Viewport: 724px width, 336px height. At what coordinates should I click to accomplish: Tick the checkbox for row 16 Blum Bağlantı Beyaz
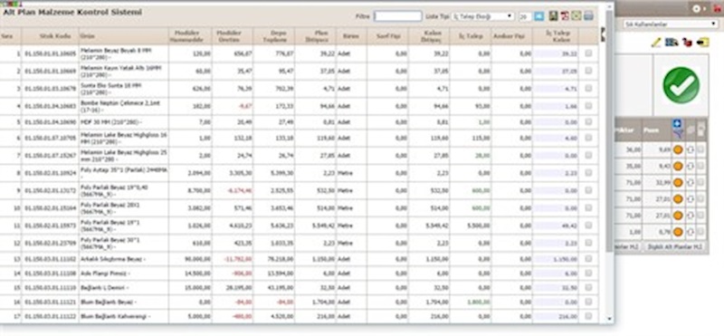588,302
